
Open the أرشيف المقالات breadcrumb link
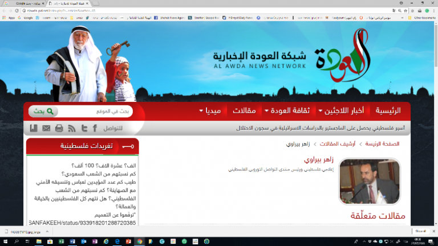click(x=338, y=144)
